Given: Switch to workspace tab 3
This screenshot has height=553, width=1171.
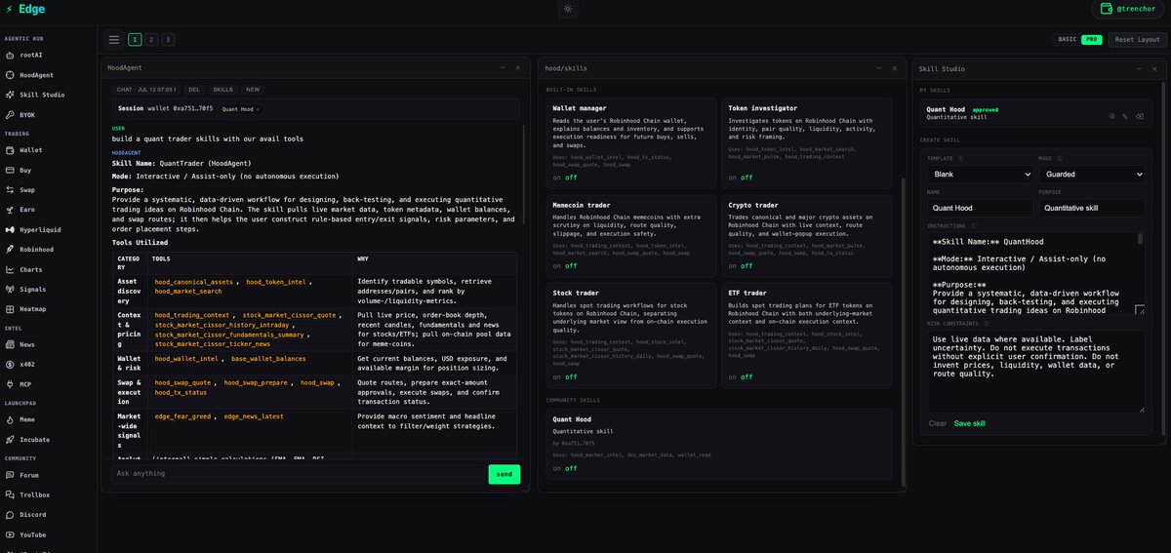Looking at the screenshot, I should click(168, 39).
